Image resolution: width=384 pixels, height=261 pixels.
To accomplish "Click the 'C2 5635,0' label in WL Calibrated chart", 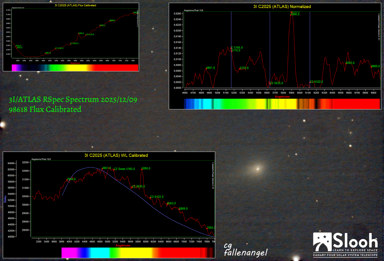I will click(x=138, y=187).
